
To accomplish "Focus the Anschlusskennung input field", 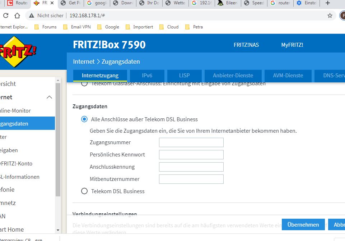I will click(191, 167).
